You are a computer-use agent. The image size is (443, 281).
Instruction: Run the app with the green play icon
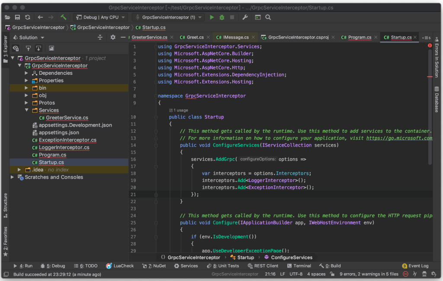point(212,17)
